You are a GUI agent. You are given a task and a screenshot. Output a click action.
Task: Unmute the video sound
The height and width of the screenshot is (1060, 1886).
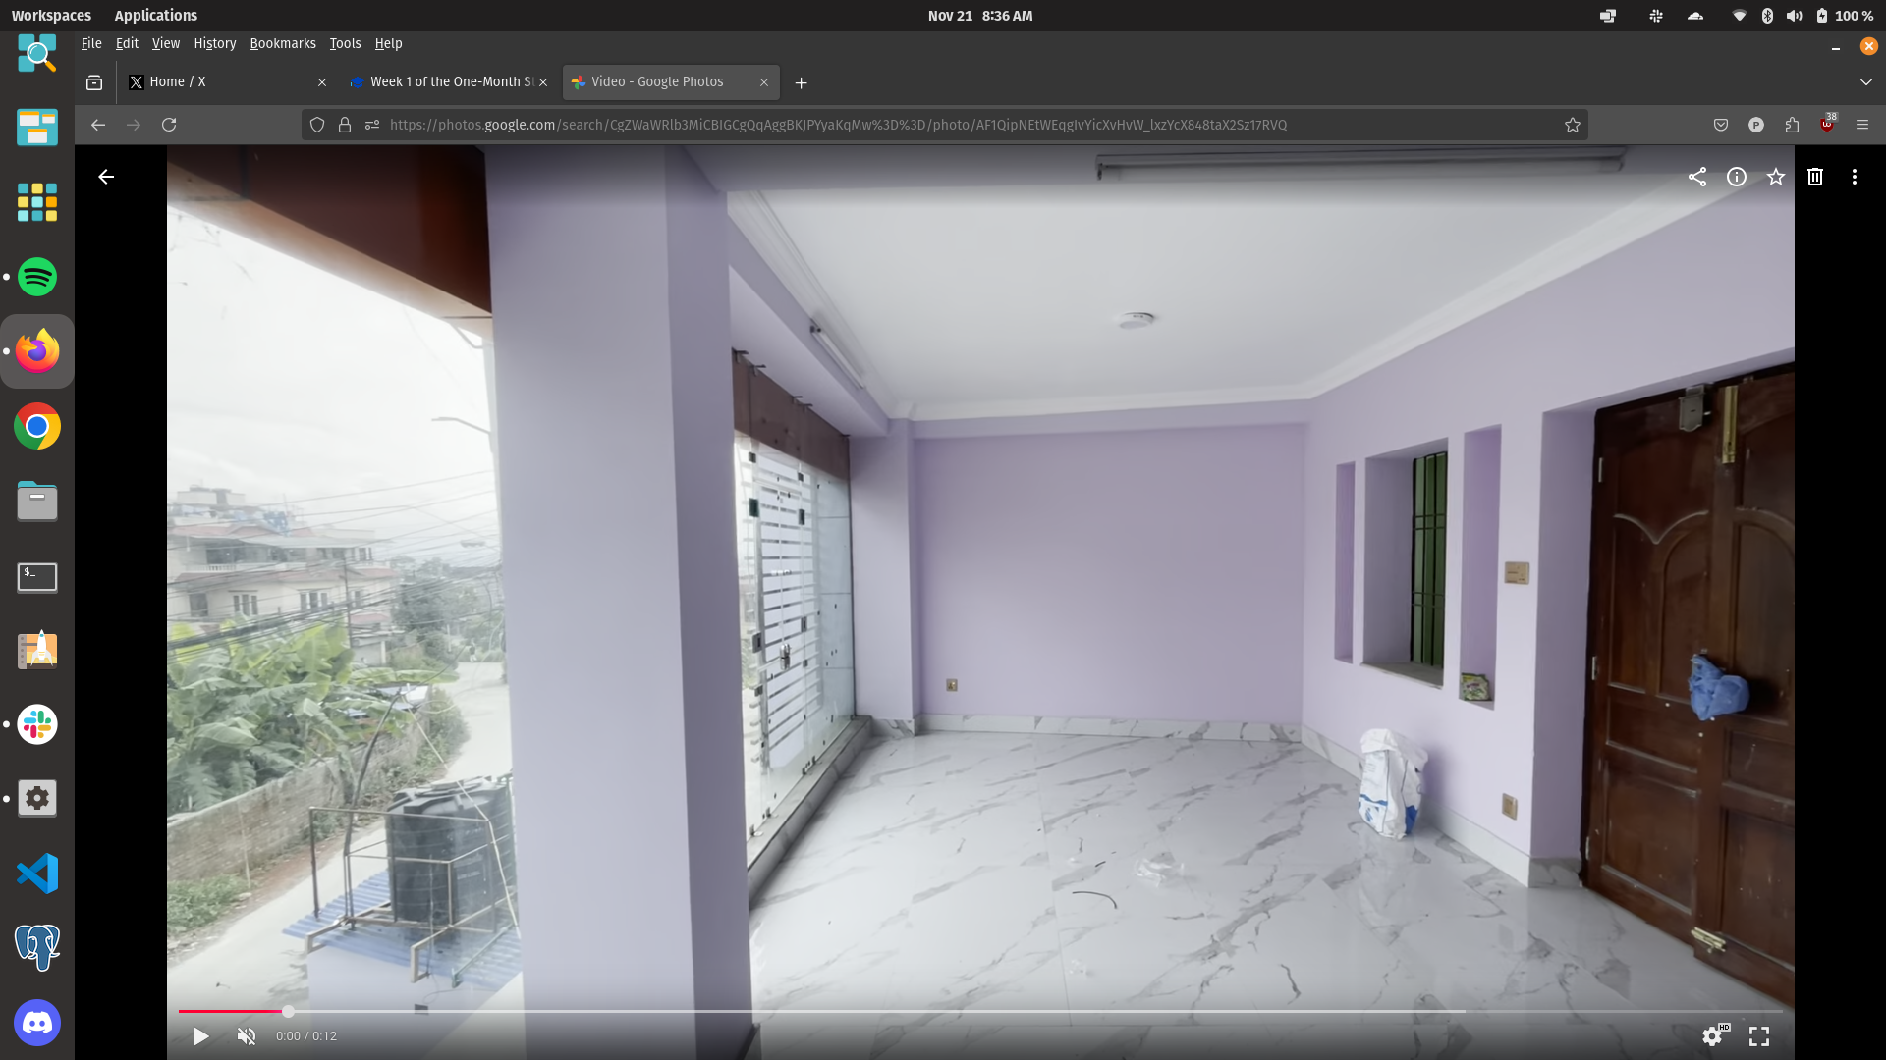coord(247,1036)
